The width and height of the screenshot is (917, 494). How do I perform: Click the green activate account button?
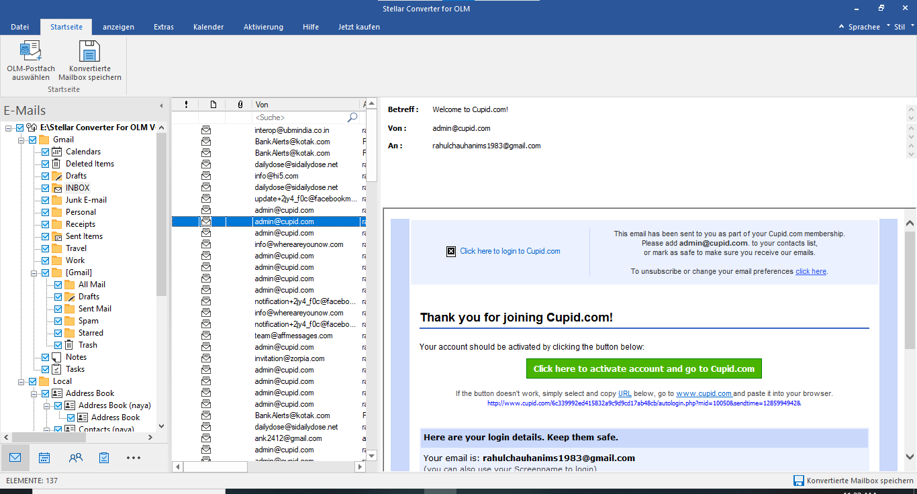644,368
